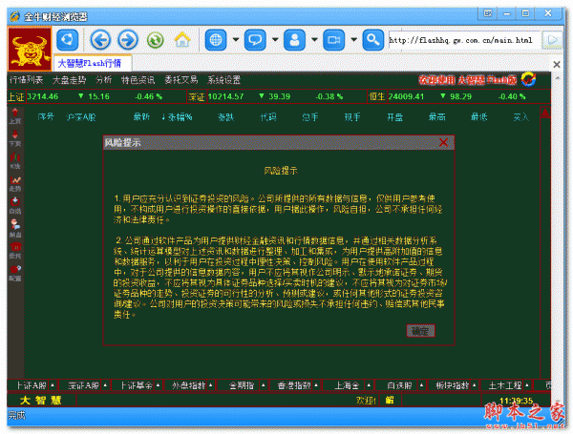The image size is (573, 434).
Task: Click the 最新 column header
Action: [x=141, y=116]
